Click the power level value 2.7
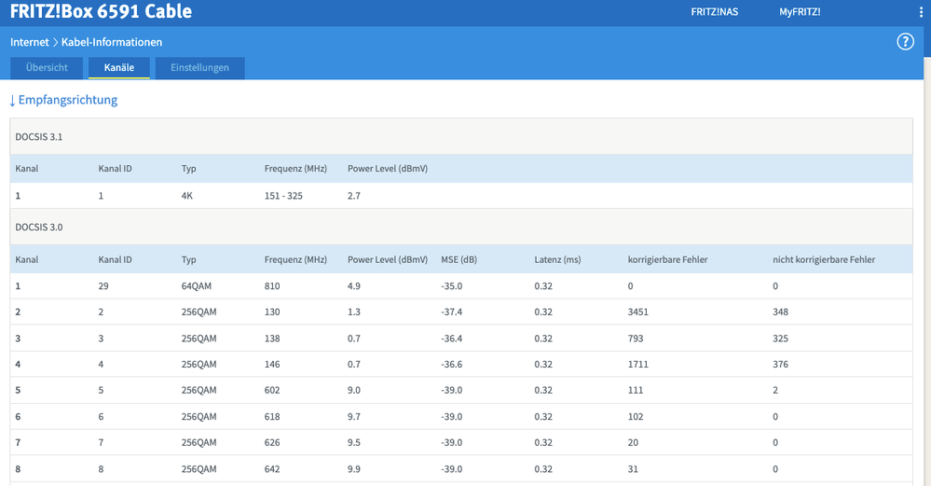 [354, 196]
